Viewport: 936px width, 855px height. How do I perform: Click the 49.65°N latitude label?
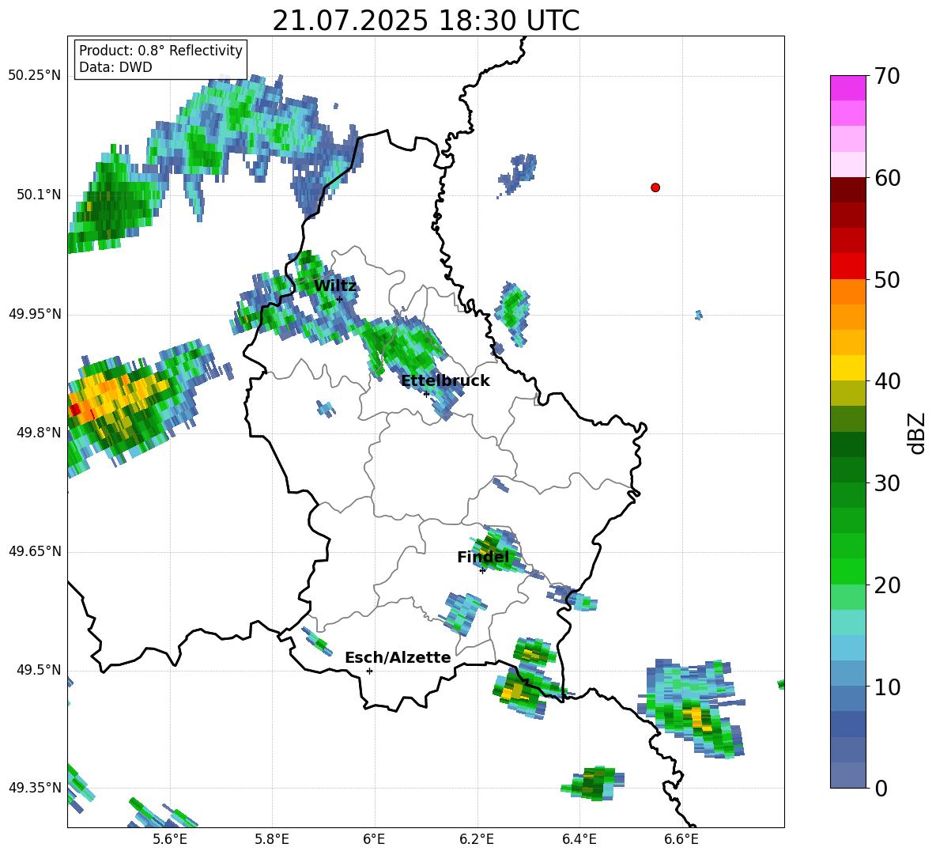pyautogui.click(x=35, y=551)
